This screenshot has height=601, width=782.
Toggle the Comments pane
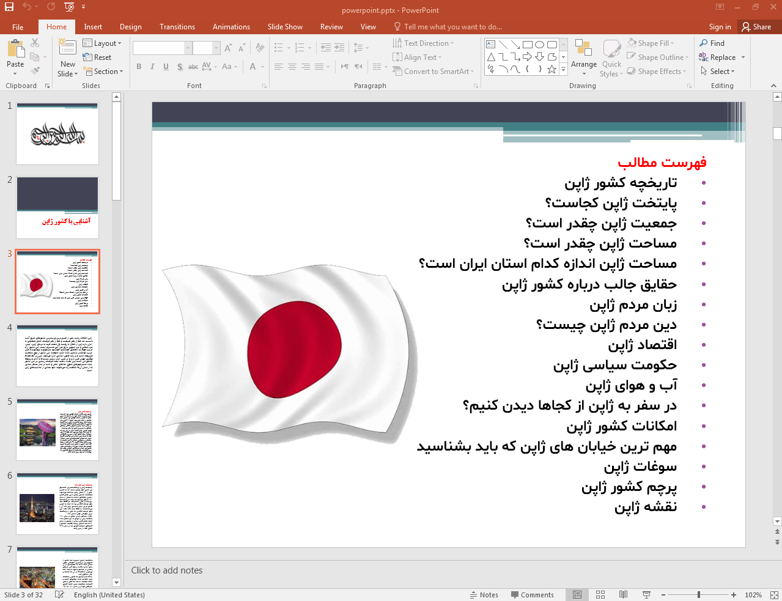coord(532,595)
